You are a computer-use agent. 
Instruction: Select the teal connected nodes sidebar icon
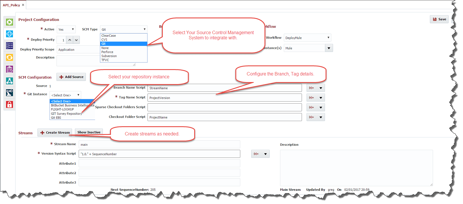coord(10,81)
